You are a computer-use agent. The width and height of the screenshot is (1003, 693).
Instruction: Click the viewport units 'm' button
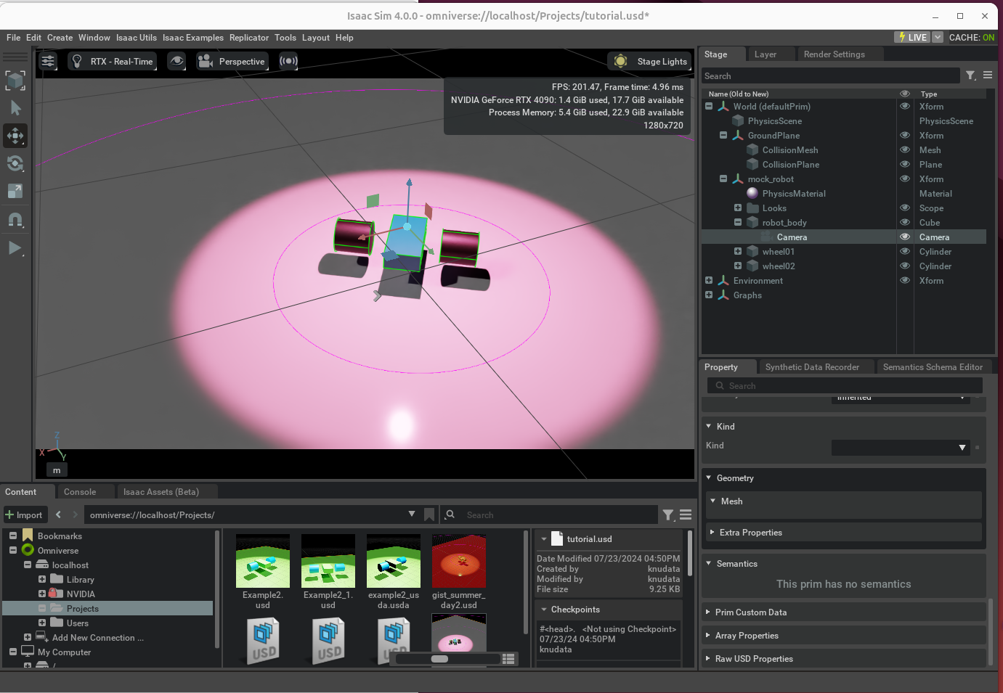pyautogui.click(x=57, y=470)
